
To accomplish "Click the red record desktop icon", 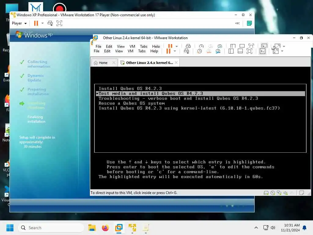I will (60, 8).
